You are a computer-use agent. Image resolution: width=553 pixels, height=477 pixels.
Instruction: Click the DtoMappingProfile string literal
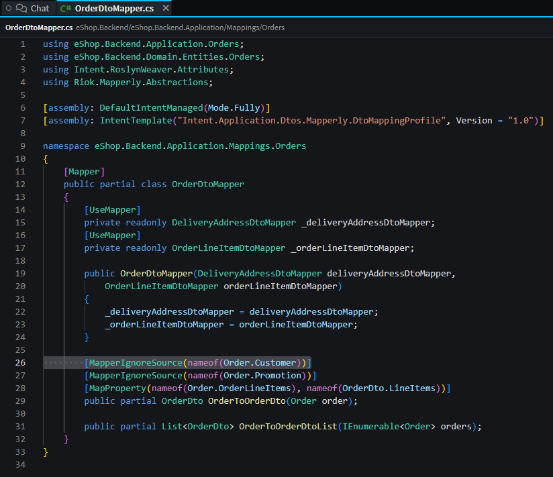312,121
